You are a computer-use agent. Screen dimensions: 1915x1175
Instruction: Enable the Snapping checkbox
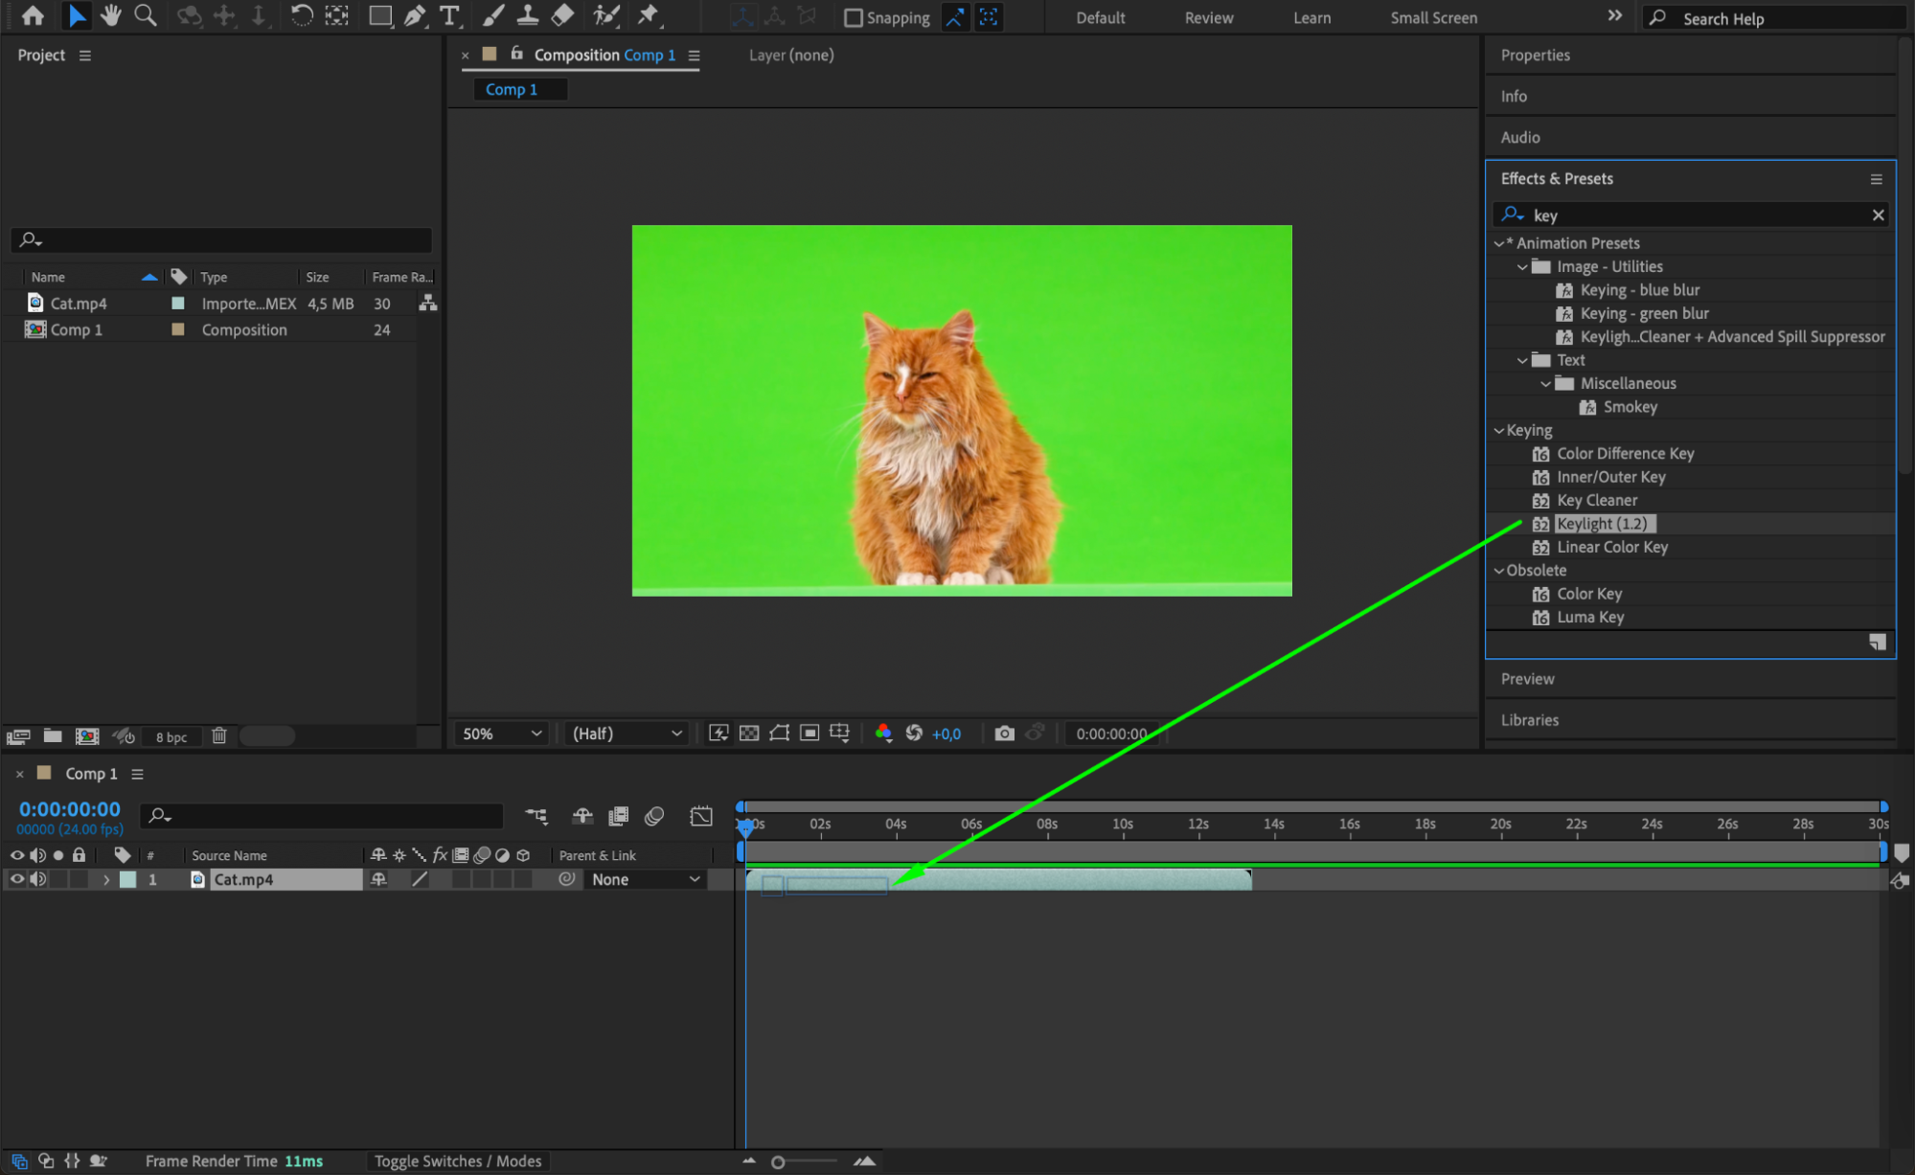[x=853, y=17]
